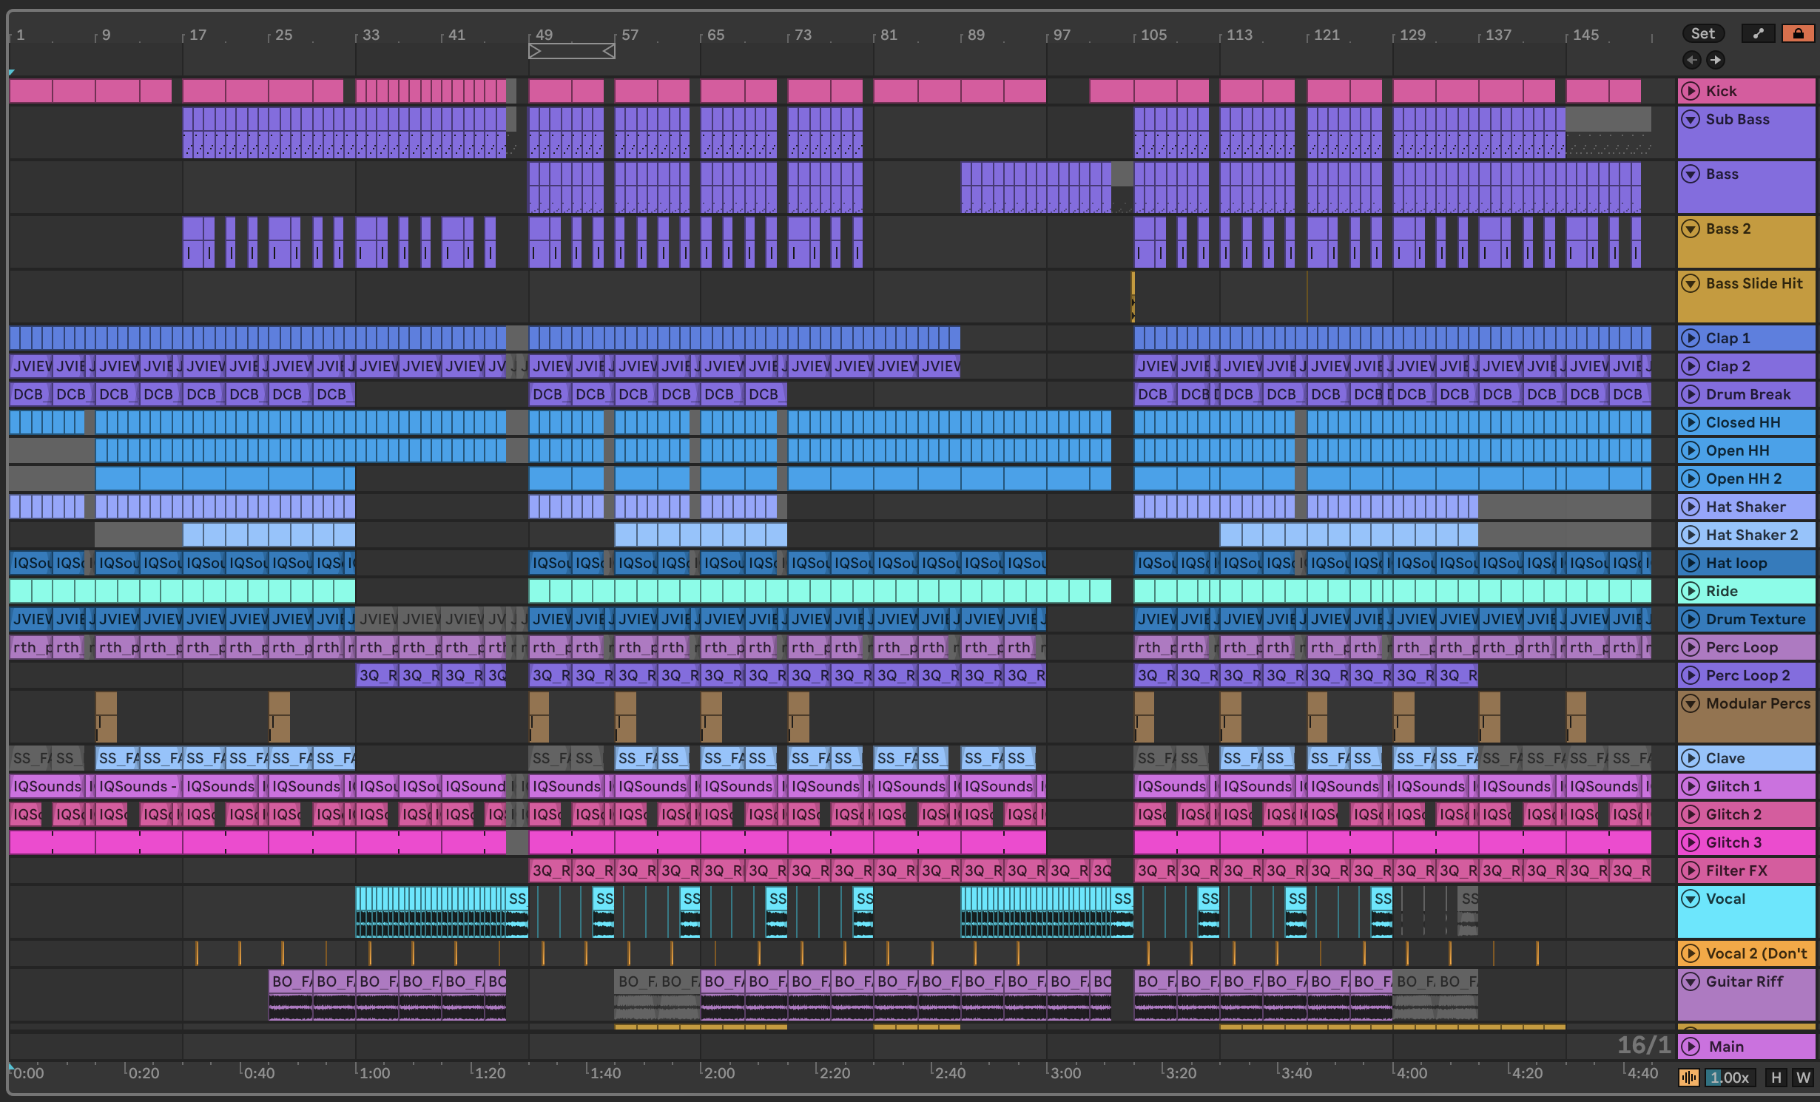
Task: Click the Set locator button
Action: 1702,33
